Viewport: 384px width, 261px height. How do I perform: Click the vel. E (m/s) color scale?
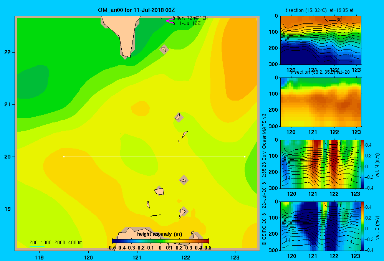click(363, 226)
